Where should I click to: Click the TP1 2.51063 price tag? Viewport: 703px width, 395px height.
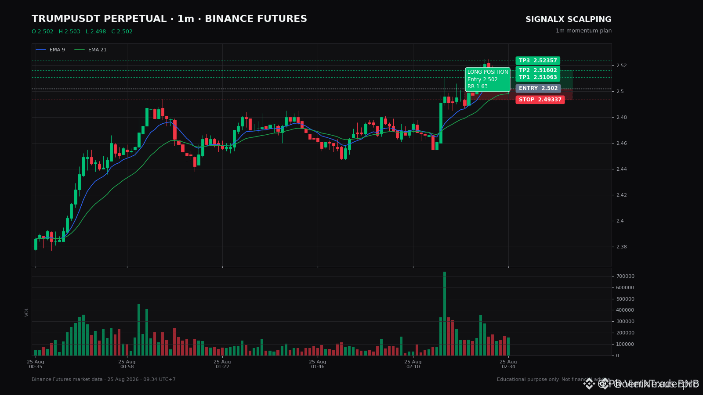click(x=538, y=77)
